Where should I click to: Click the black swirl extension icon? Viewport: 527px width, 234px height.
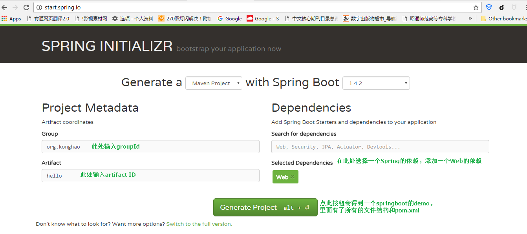[x=501, y=7]
